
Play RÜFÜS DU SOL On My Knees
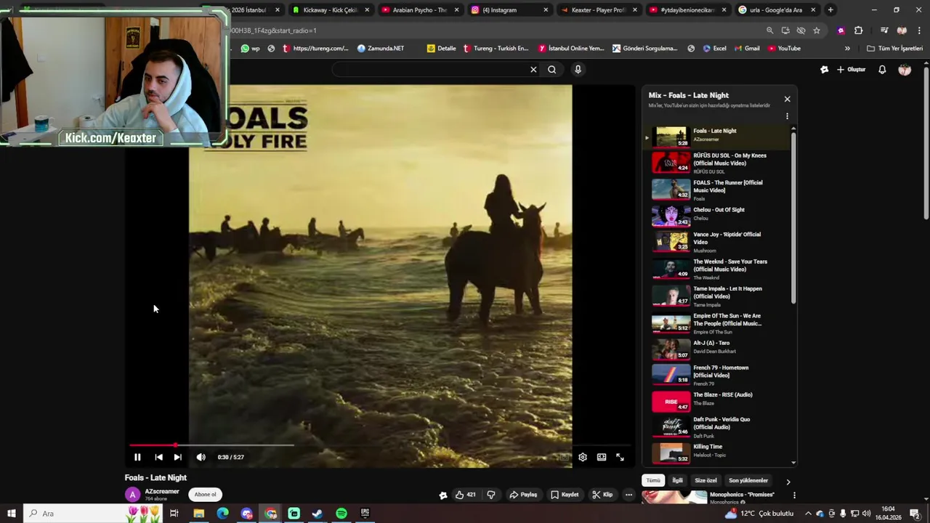(716, 163)
